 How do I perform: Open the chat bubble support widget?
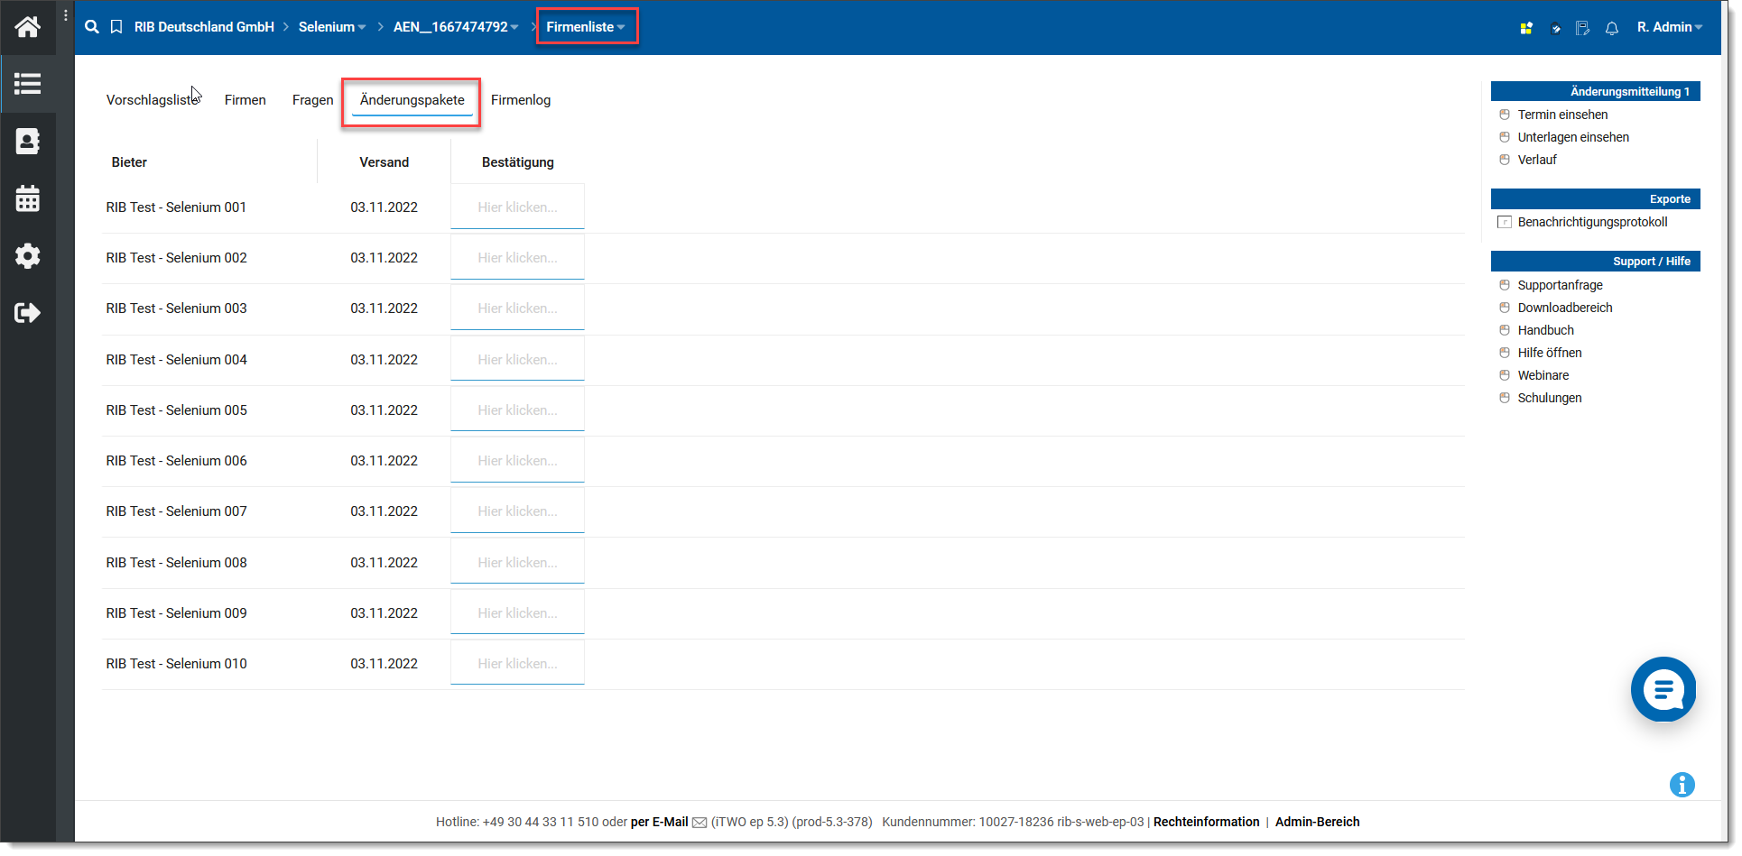[1663, 690]
